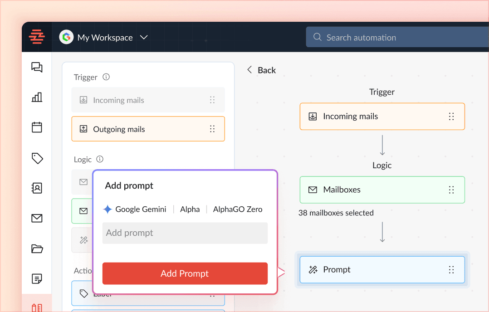Open the mail envelope sidebar icon

pos(37,218)
